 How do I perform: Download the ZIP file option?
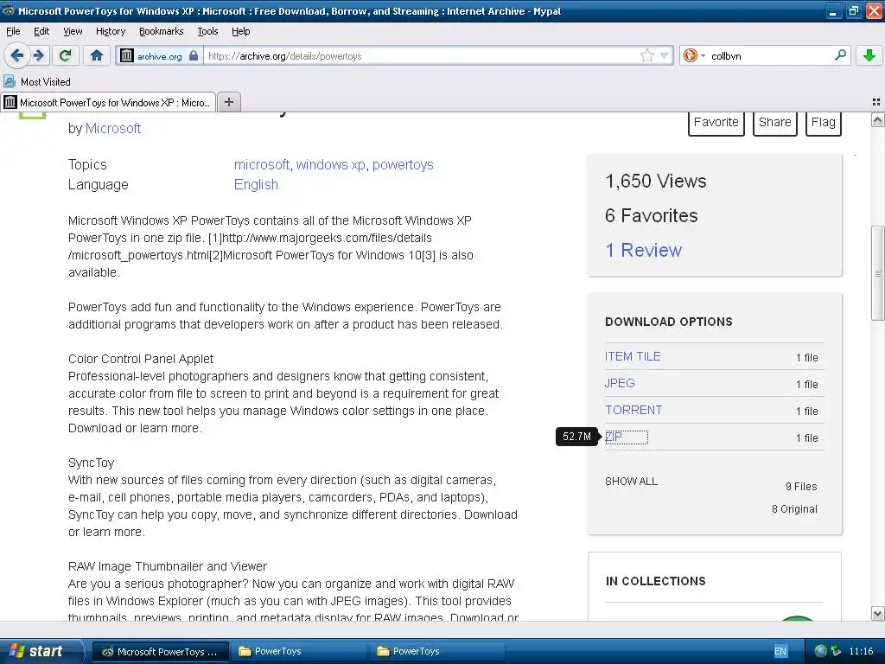point(614,437)
